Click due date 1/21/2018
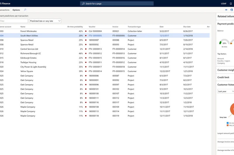 [x=188, y=71]
